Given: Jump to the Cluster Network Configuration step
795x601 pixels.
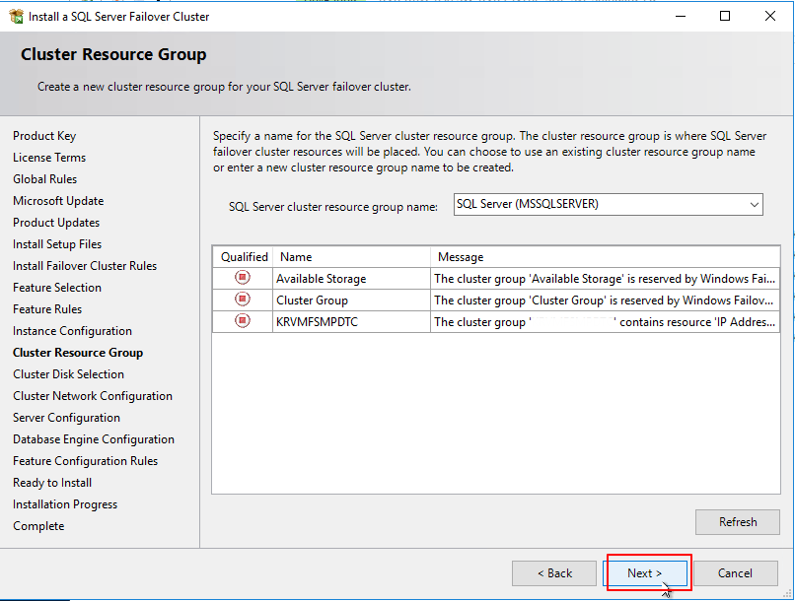Looking at the screenshot, I should [93, 396].
